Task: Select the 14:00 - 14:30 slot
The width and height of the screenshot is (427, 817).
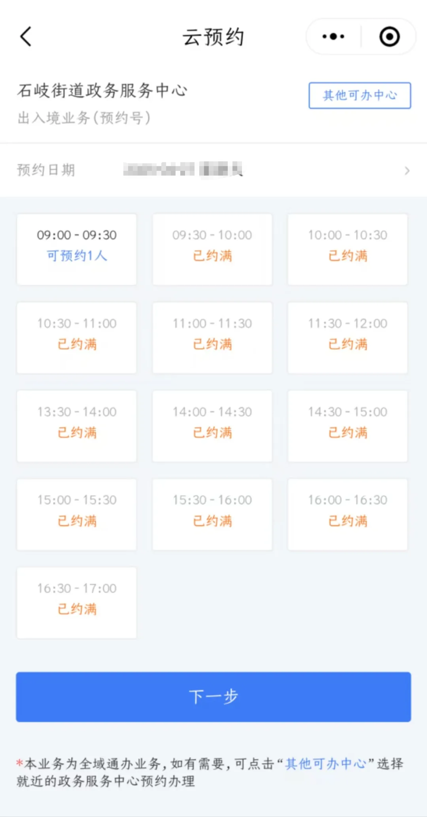Action: [212, 426]
